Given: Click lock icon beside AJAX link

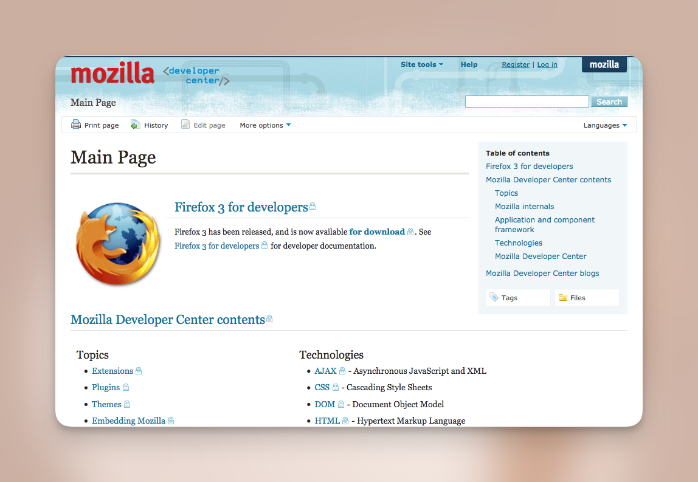Looking at the screenshot, I should (x=342, y=371).
